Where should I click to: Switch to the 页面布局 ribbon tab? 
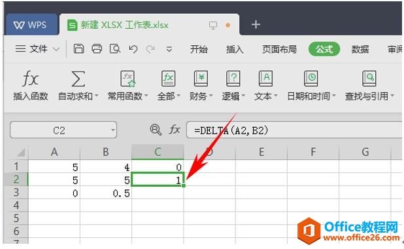(279, 49)
